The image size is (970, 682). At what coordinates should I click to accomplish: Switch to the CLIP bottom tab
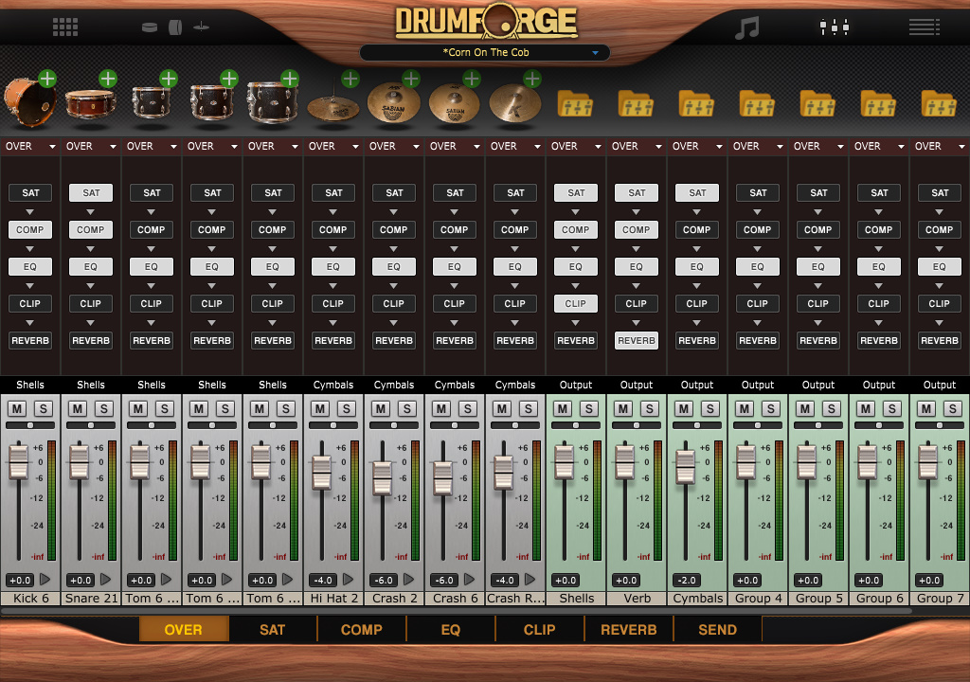[x=540, y=629]
